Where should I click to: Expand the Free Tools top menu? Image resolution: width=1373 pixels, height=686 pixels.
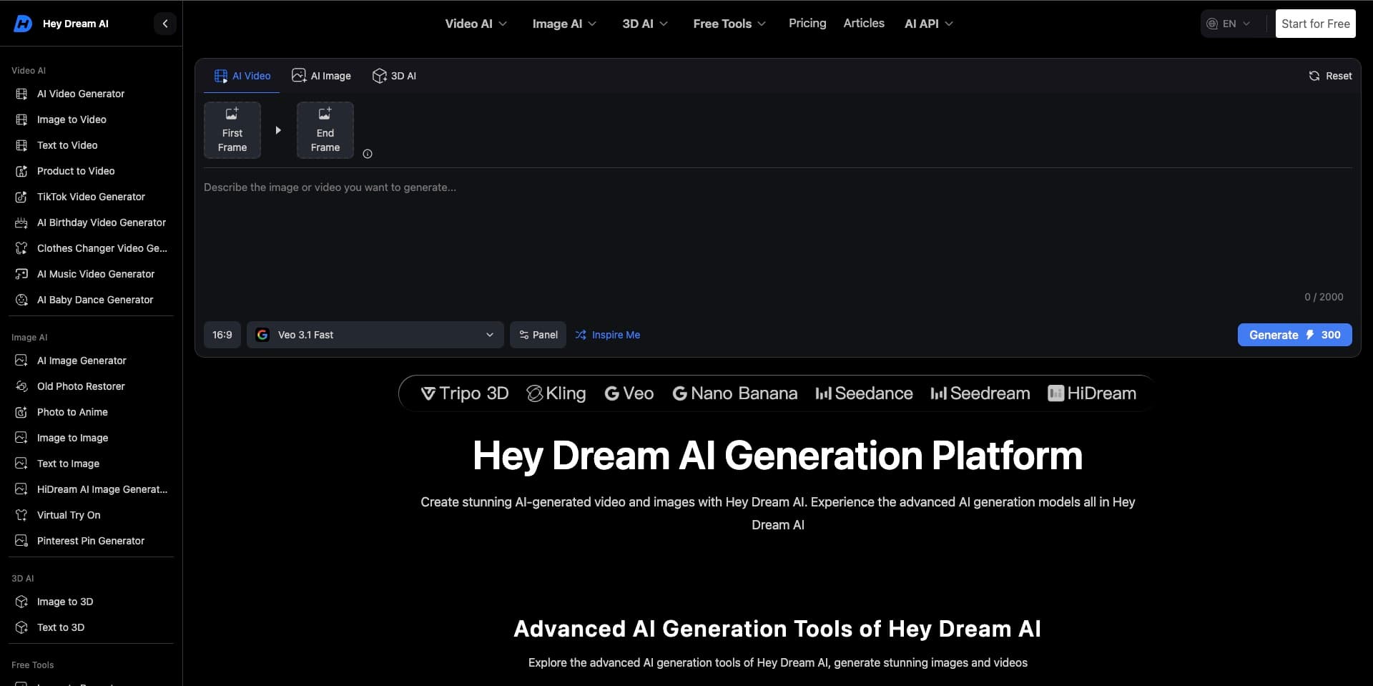(x=729, y=24)
